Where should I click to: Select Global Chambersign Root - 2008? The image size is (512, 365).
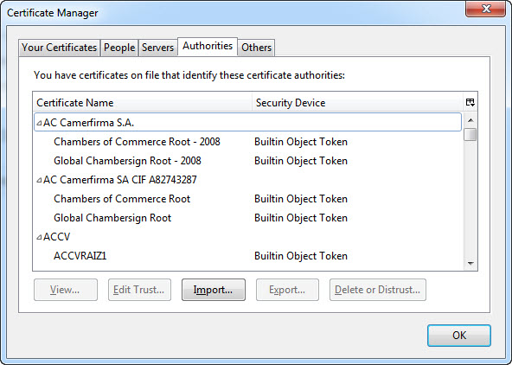pyautogui.click(x=127, y=161)
